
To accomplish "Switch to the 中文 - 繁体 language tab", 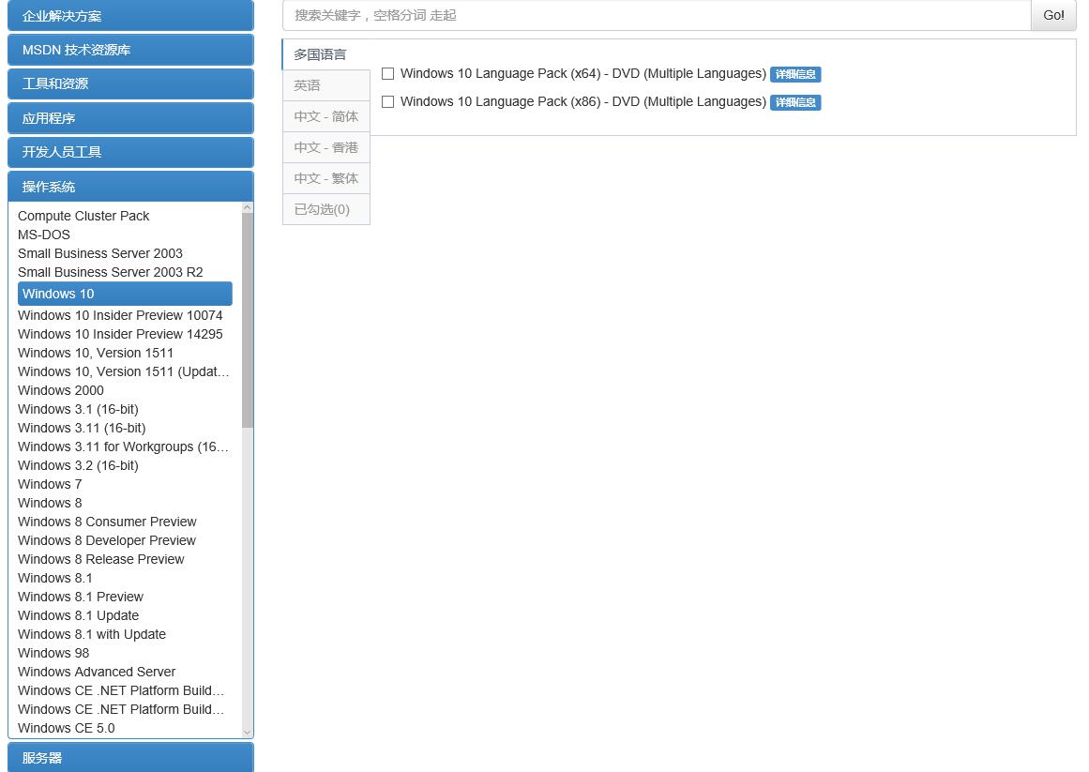I will [x=325, y=178].
